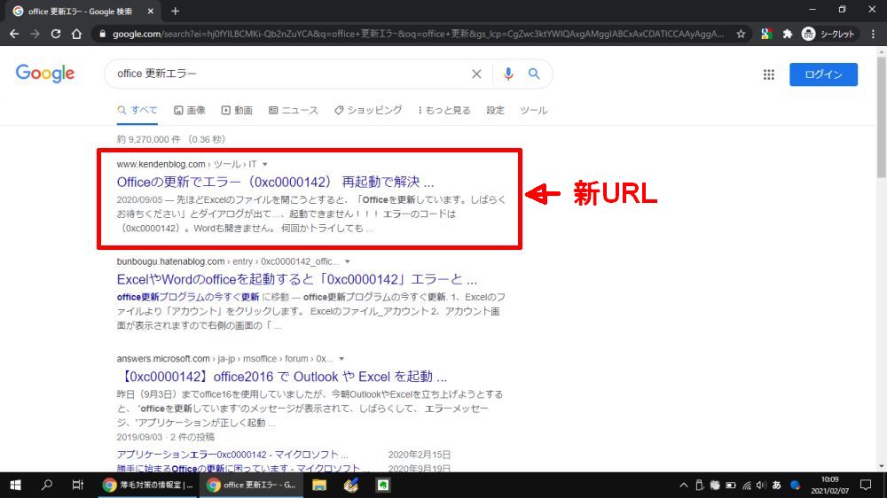Open the incognito シークレット profile badge
Image resolution: width=887 pixels, height=498 pixels.
tap(828, 34)
